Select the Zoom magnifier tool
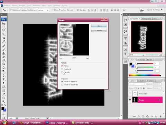This screenshot has height=125, width=166. tap(4, 101)
